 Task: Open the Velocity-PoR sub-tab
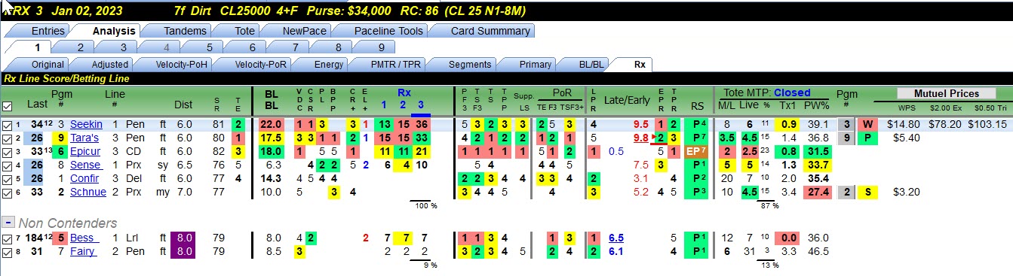260,64
